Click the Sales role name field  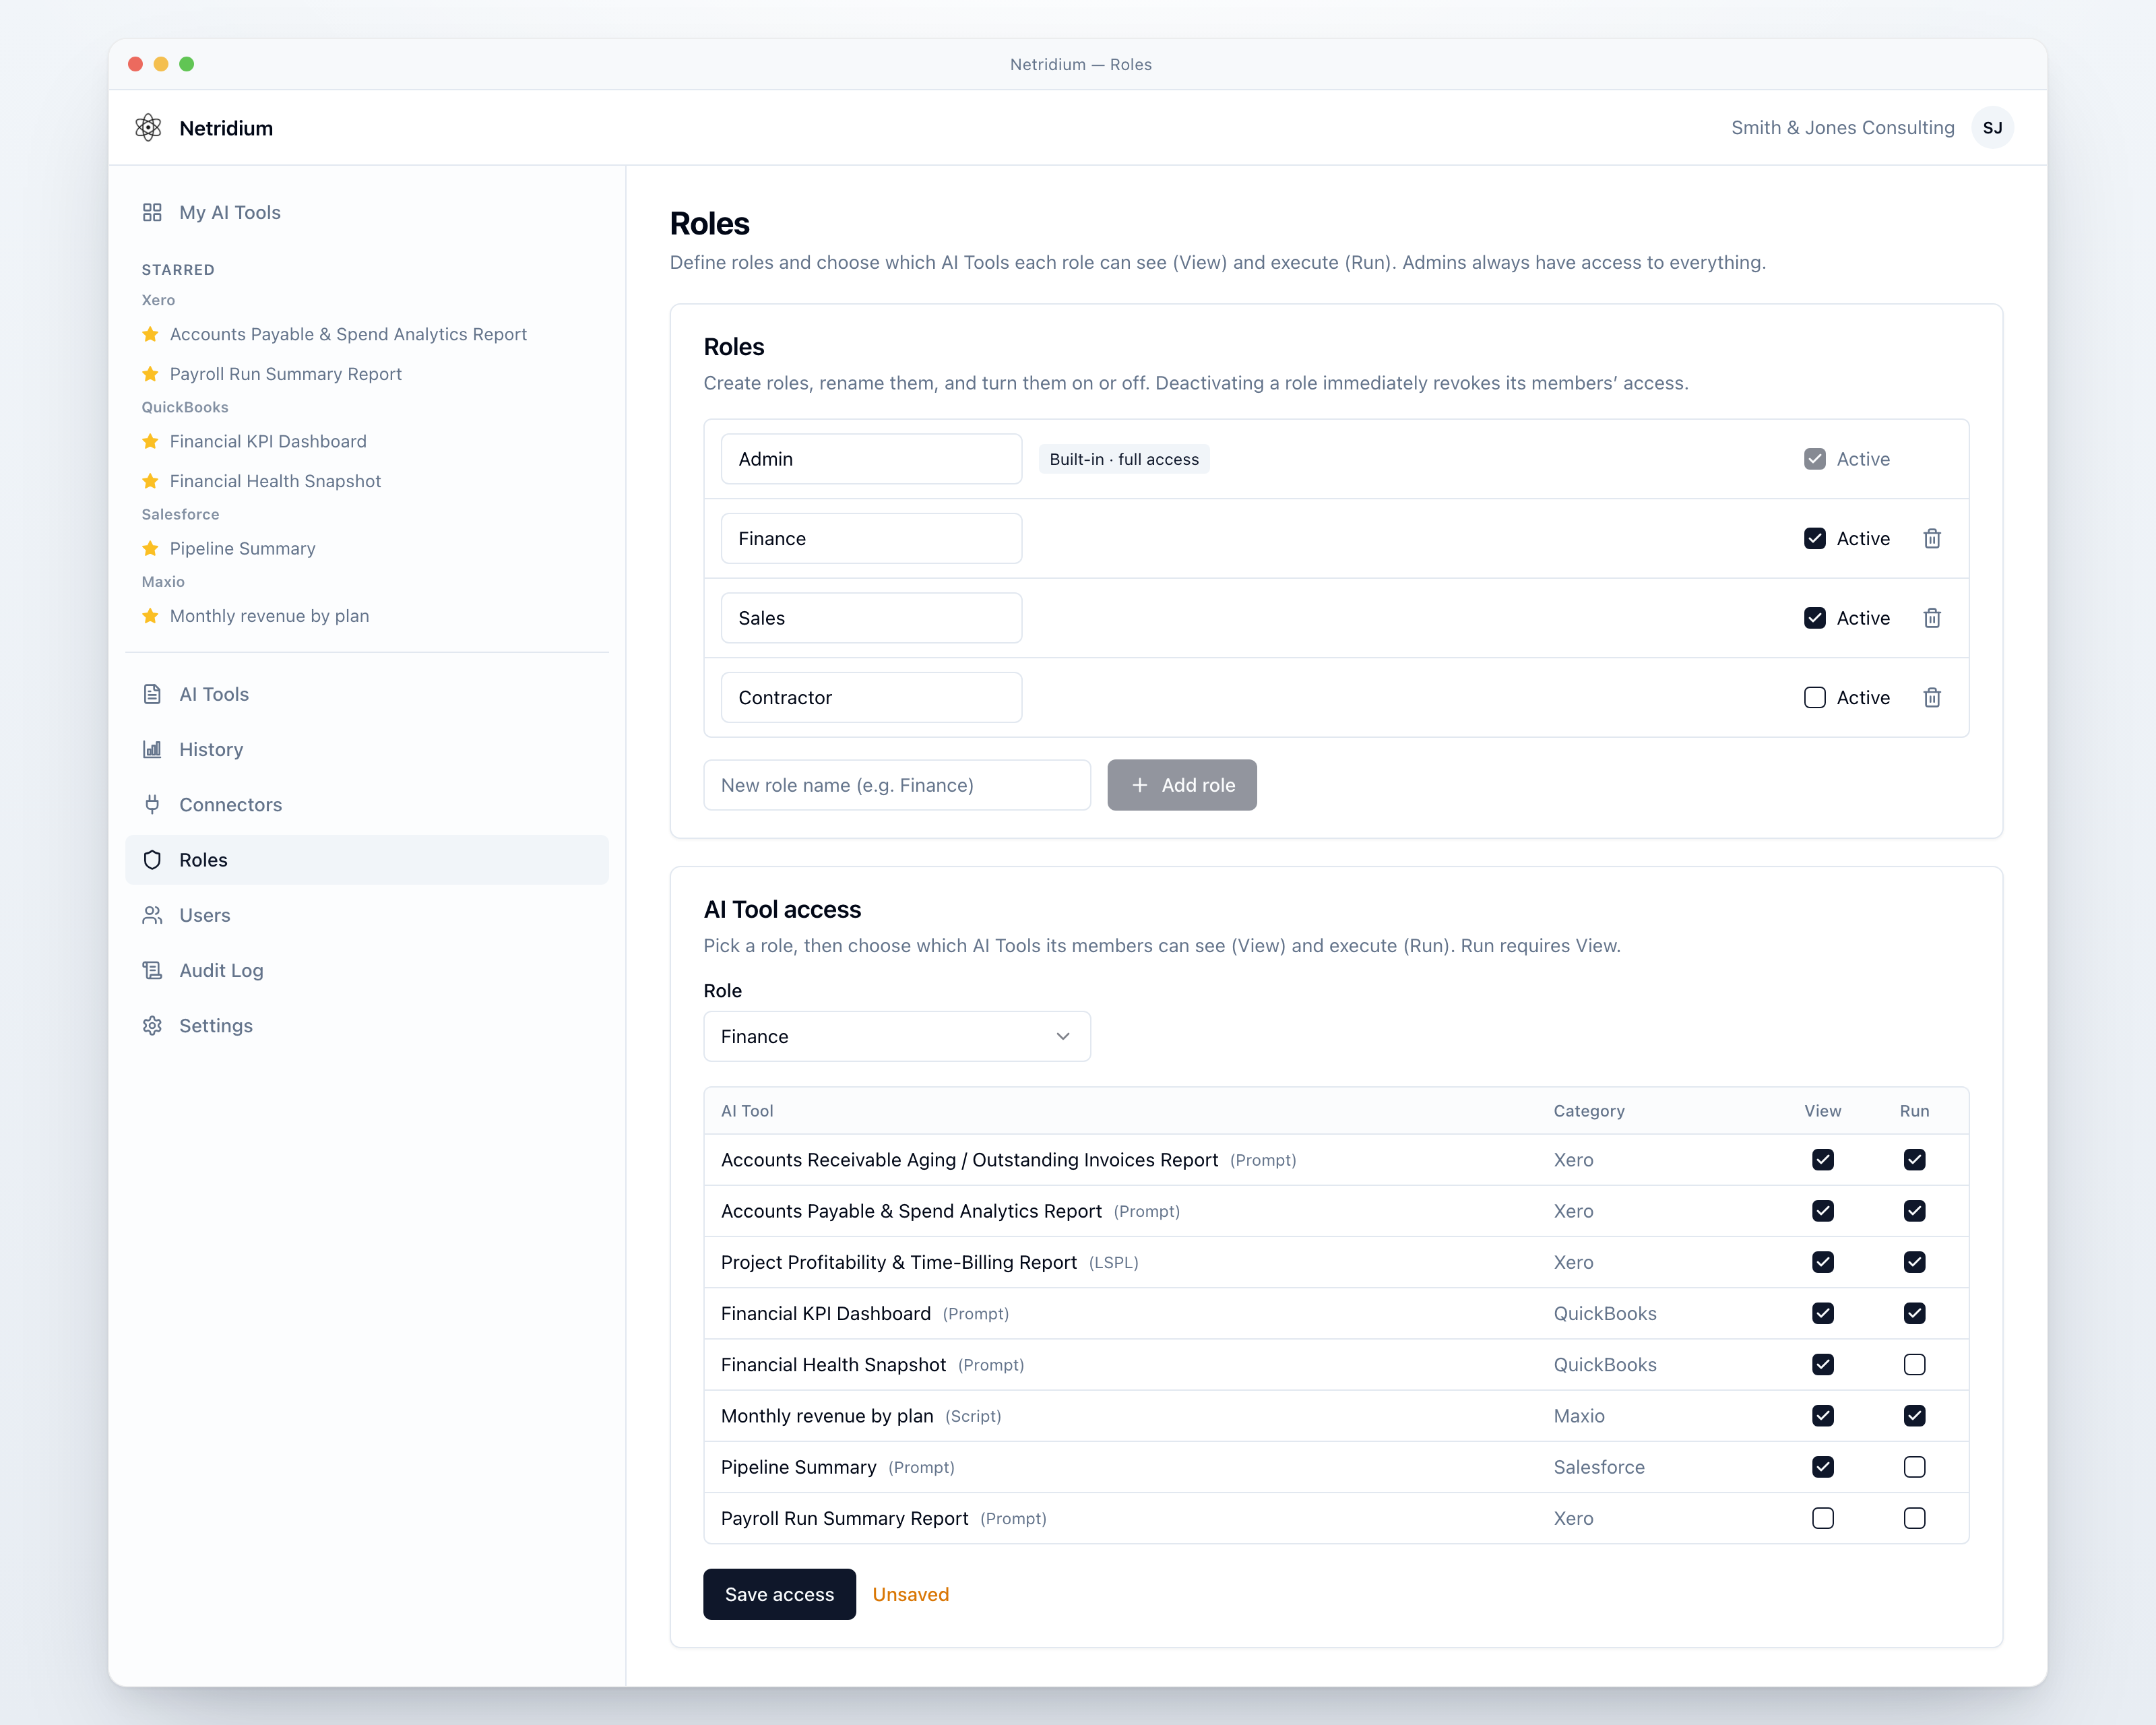click(x=871, y=618)
